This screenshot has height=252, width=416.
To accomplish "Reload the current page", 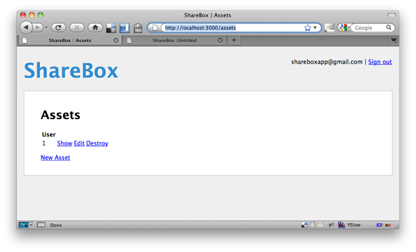I will pyautogui.click(x=58, y=27).
